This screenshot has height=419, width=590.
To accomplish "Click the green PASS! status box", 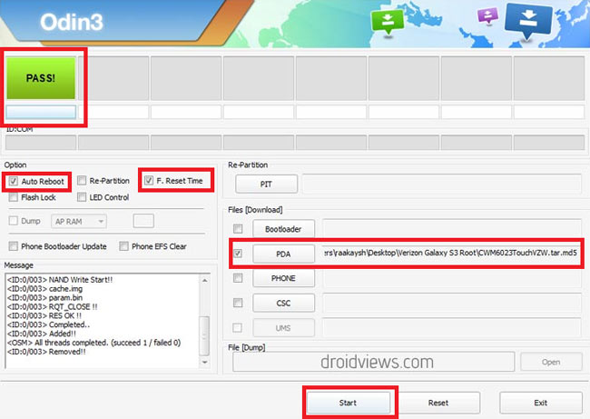I will click(41, 78).
